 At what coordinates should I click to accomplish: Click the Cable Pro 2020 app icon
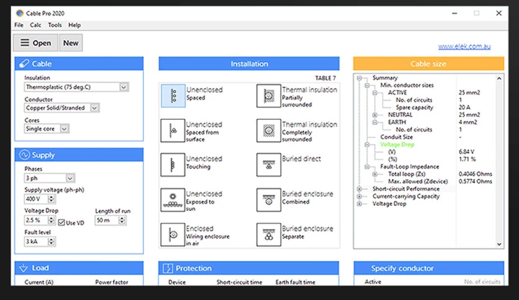coord(20,13)
